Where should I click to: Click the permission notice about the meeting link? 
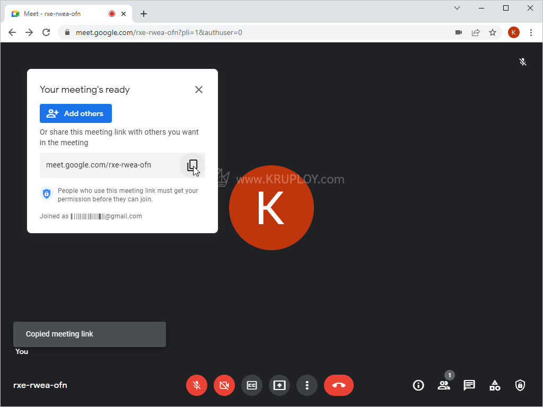point(128,195)
